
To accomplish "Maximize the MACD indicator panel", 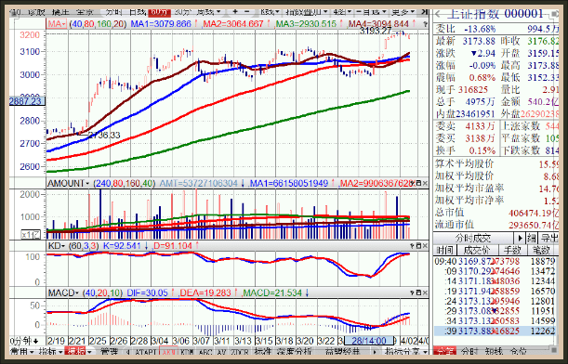I will pyautogui.click(x=418, y=292).
